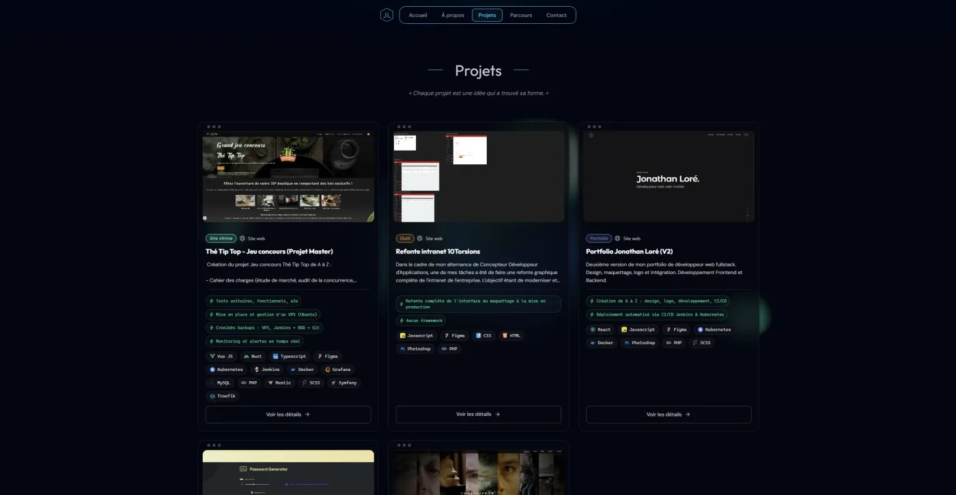Click PHP tag in Refonte intranet card
The width and height of the screenshot is (956, 495).
[x=449, y=349]
